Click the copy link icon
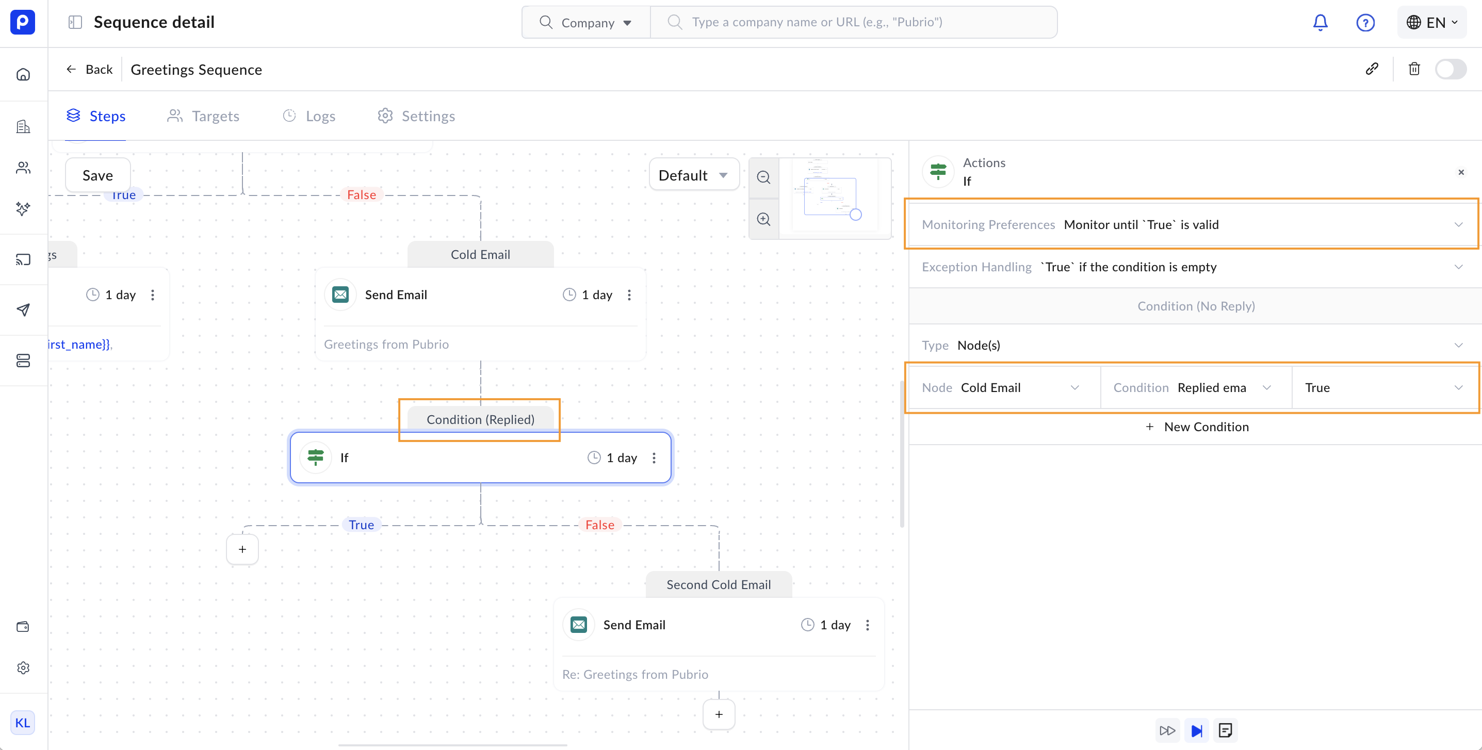The height and width of the screenshot is (750, 1482). point(1372,69)
